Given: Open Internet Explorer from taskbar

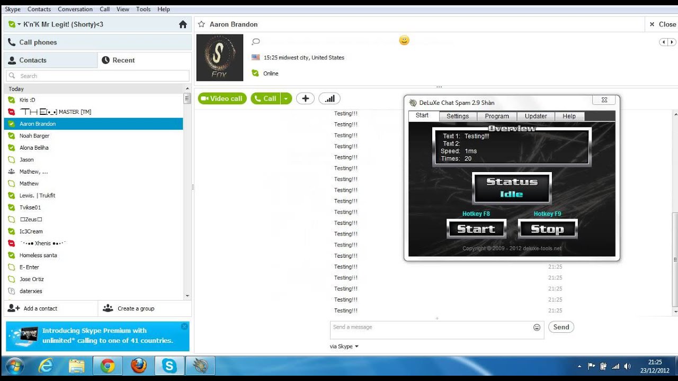Looking at the screenshot, I should [x=46, y=366].
